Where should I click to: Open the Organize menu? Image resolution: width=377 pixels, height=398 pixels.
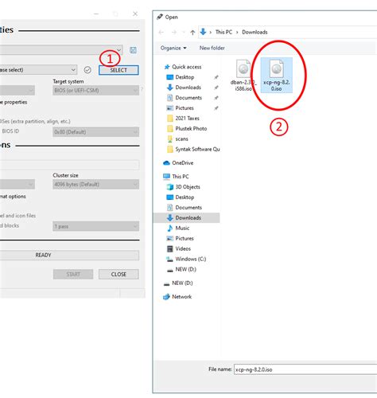pos(173,48)
